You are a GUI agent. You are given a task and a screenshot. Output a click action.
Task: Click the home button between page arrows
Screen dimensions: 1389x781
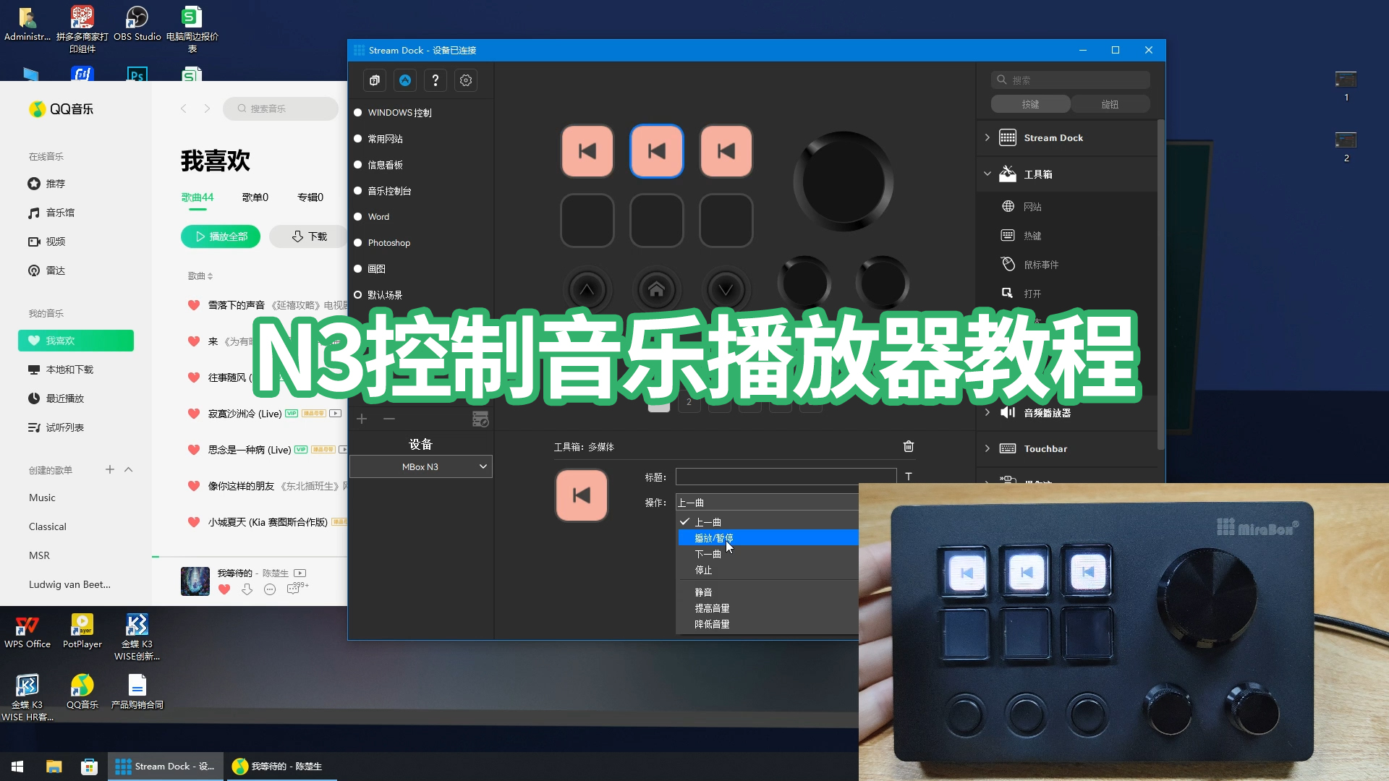tap(656, 290)
